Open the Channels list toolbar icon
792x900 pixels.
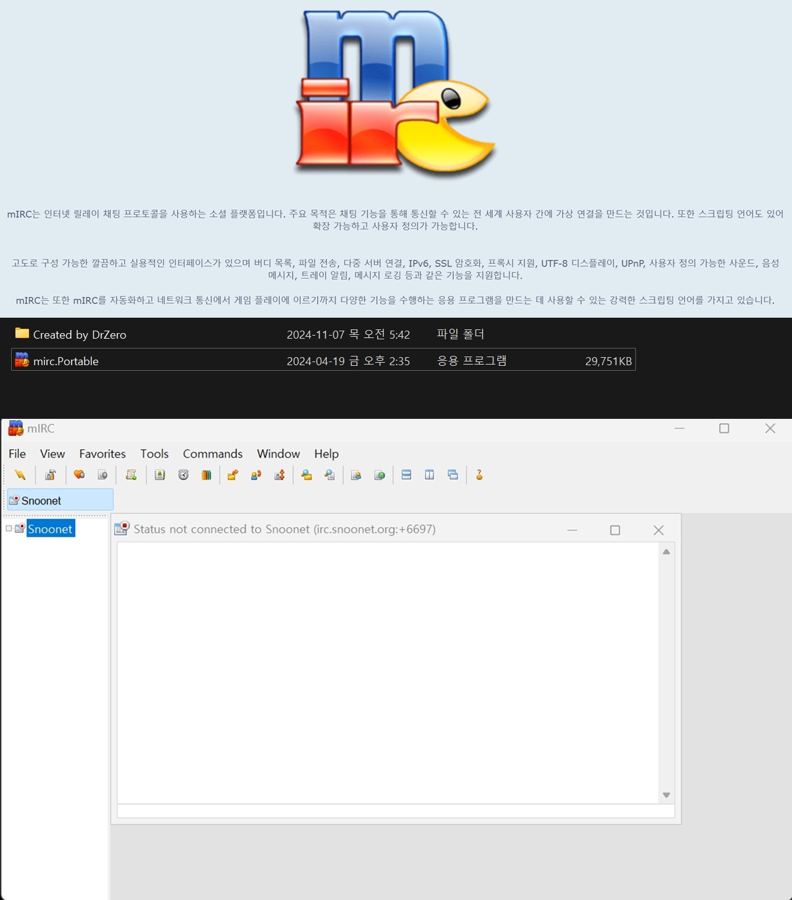(x=102, y=474)
